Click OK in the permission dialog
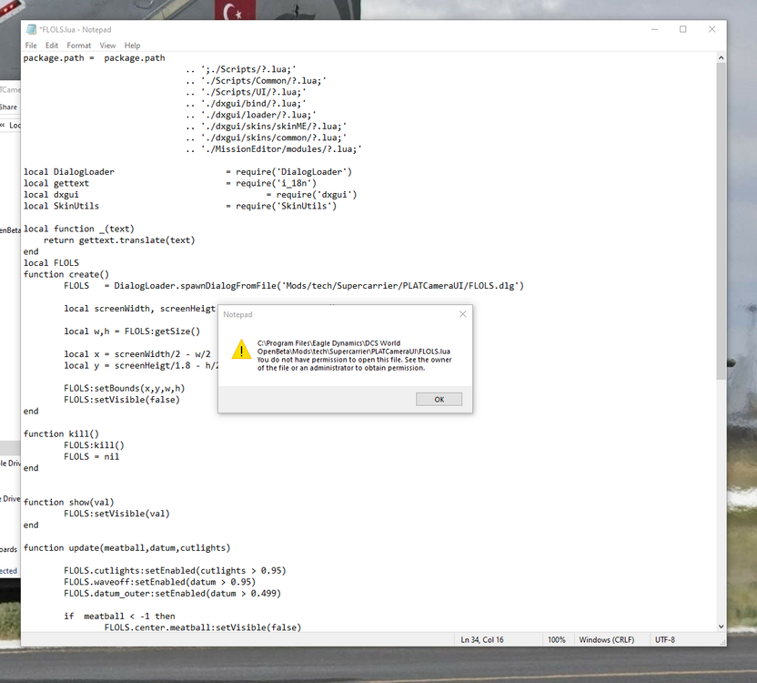The image size is (757, 683). [x=439, y=399]
